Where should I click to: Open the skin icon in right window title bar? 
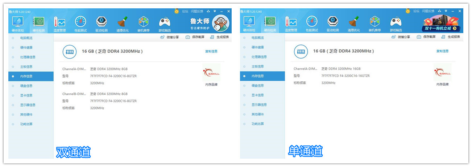pos(440,11)
